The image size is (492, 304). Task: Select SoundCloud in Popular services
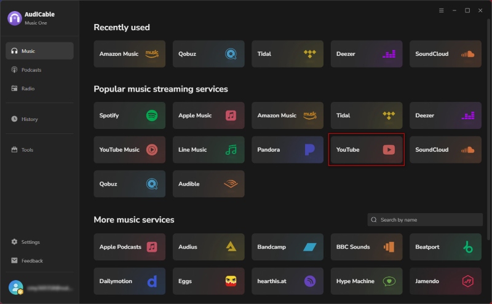(445, 149)
